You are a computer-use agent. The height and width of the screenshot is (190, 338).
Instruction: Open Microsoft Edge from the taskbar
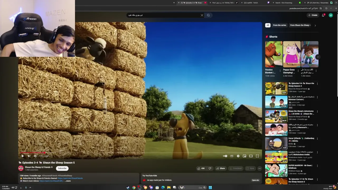[163, 188]
